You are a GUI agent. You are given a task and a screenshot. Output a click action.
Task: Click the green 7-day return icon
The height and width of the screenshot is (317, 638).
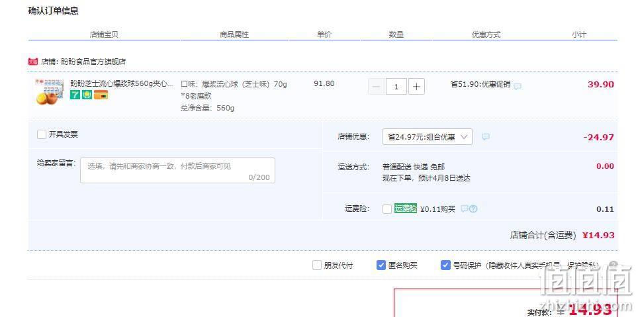click(75, 95)
